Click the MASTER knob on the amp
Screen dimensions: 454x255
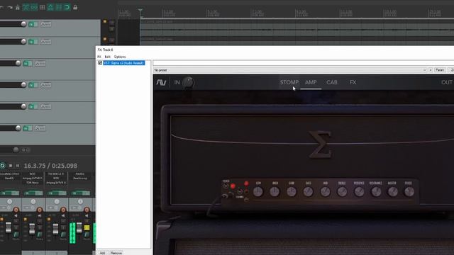point(393,192)
